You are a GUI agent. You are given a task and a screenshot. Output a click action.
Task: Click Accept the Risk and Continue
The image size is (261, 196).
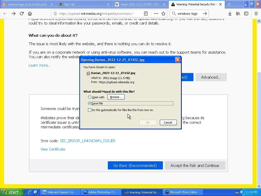coord(195,165)
